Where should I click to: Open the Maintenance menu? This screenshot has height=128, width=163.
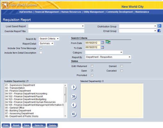pyautogui.click(x=142, y=12)
